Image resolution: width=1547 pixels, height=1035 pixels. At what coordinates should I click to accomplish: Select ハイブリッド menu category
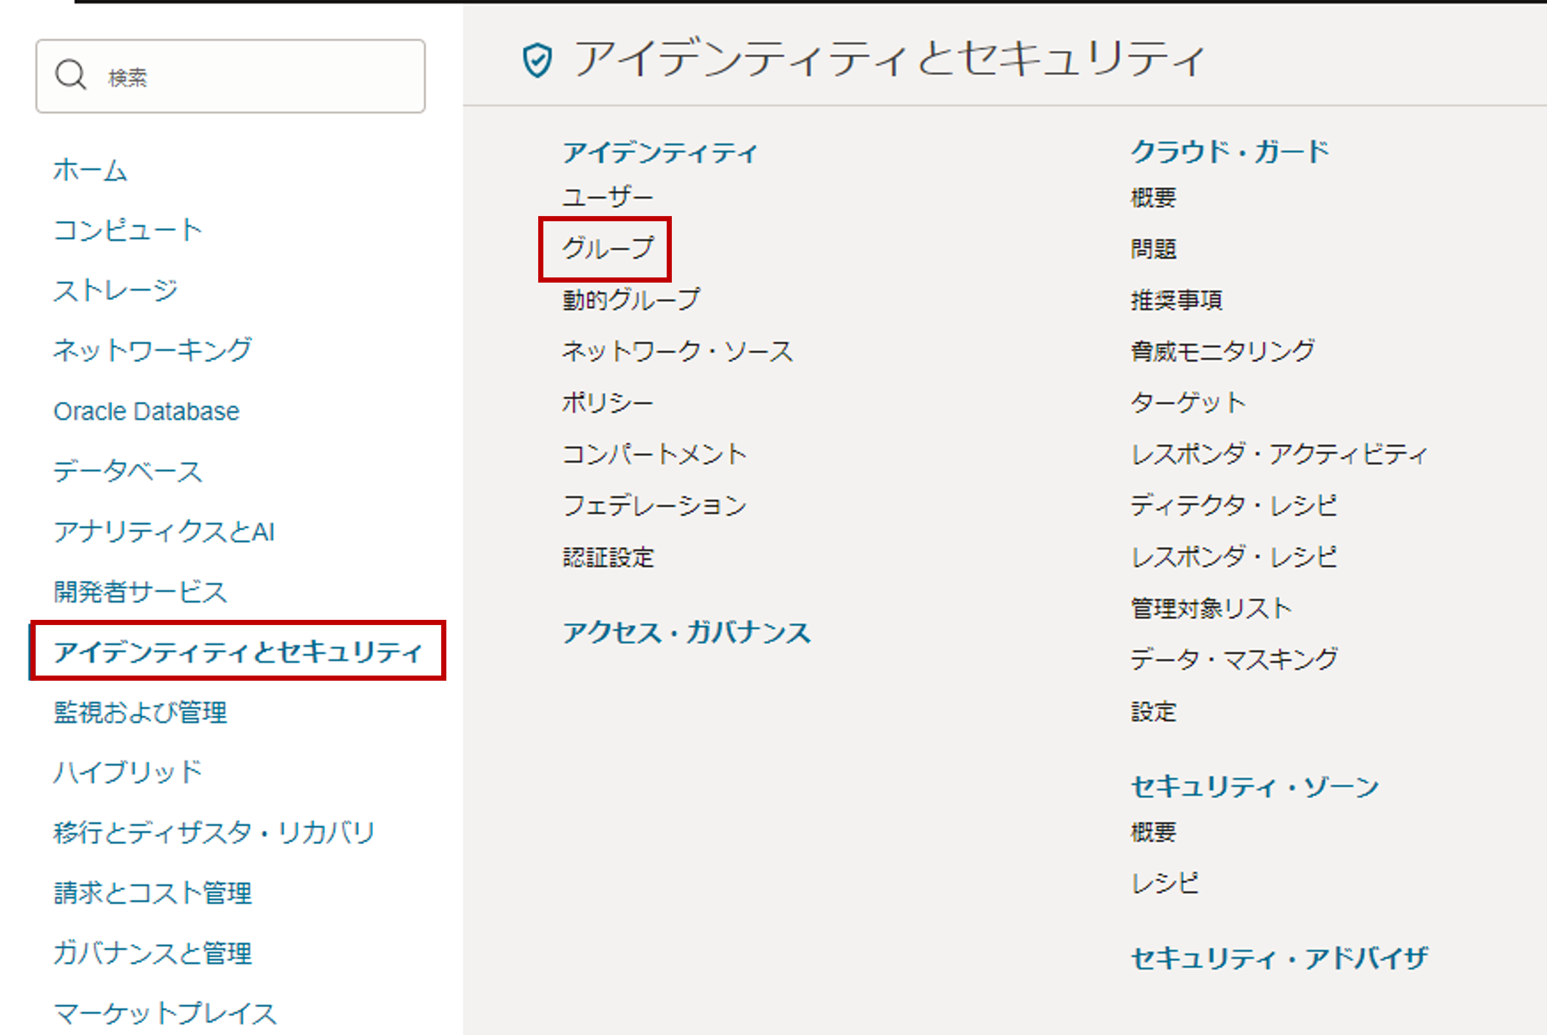pos(128,773)
